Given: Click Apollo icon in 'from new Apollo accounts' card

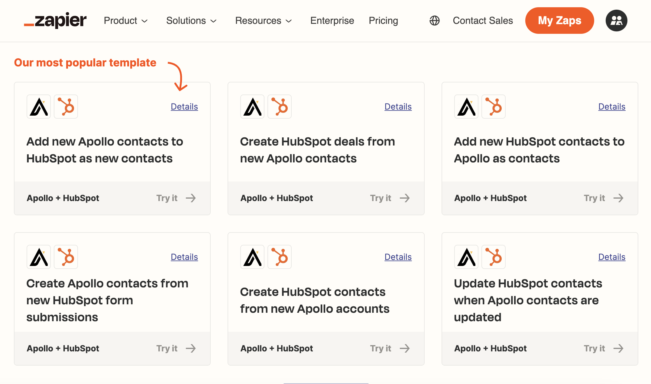Looking at the screenshot, I should [x=252, y=257].
